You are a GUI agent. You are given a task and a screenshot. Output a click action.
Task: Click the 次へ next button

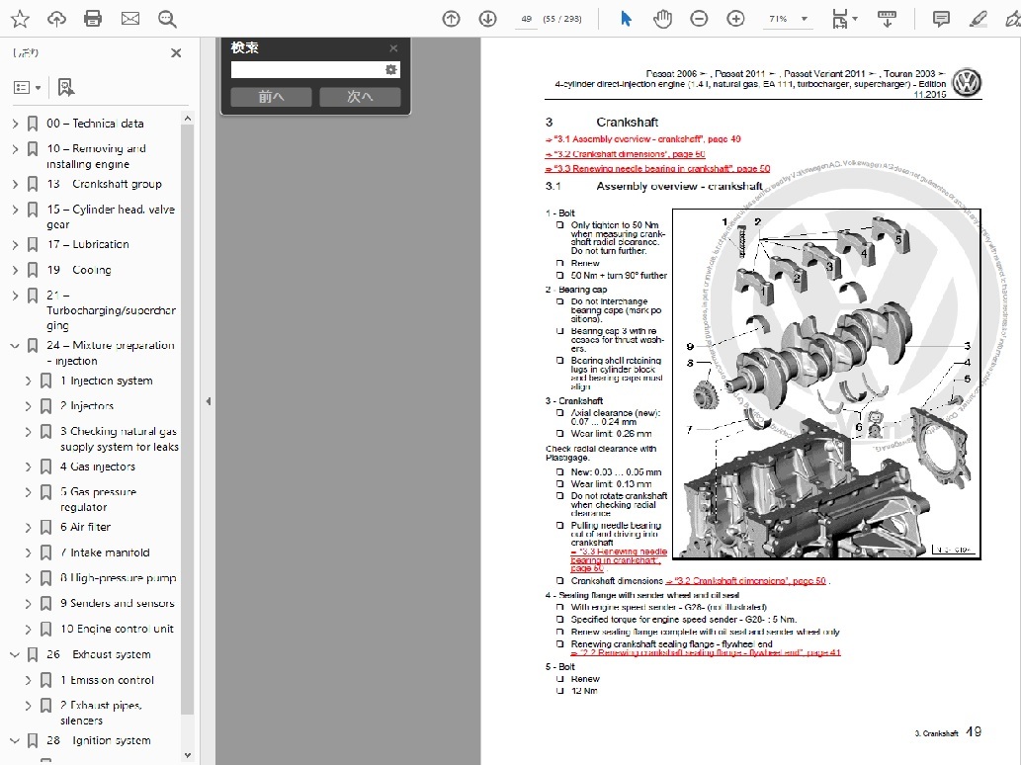(360, 97)
